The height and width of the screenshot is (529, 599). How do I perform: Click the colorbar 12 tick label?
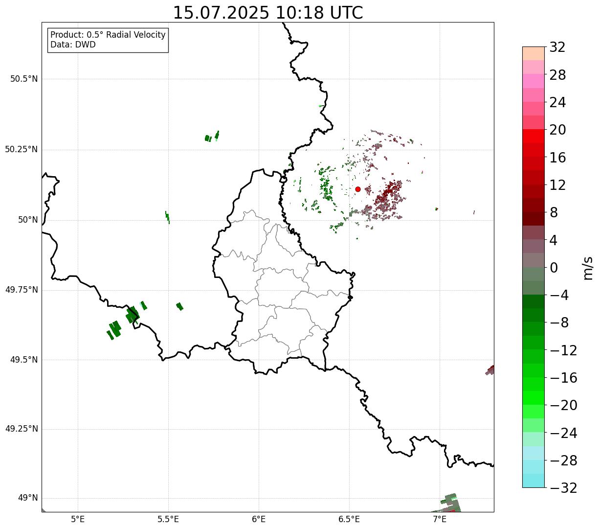tap(557, 185)
